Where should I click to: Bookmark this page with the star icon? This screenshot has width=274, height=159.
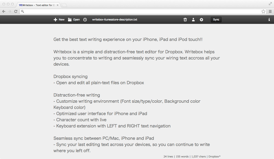coord(263,11)
